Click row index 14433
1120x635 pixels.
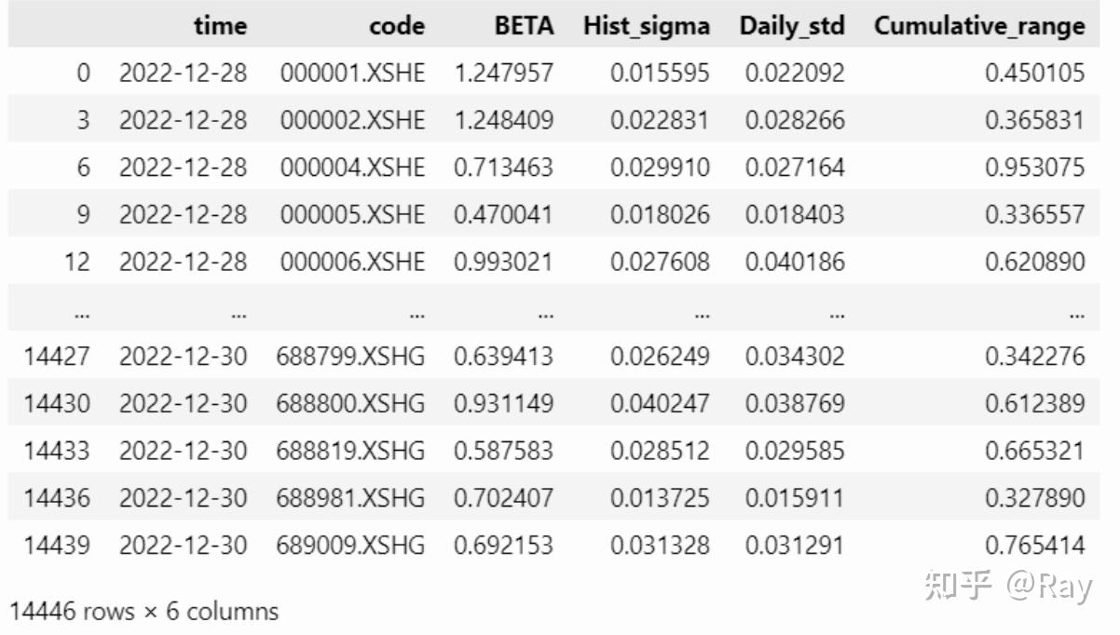tap(57, 451)
